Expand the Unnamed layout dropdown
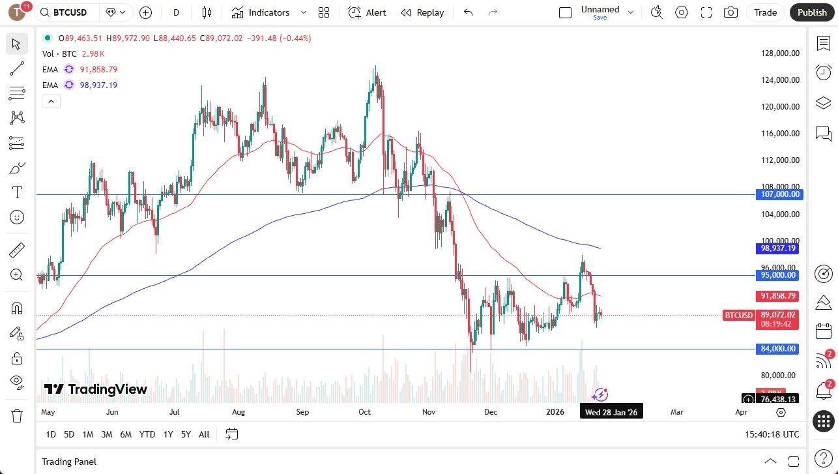 [x=629, y=11]
